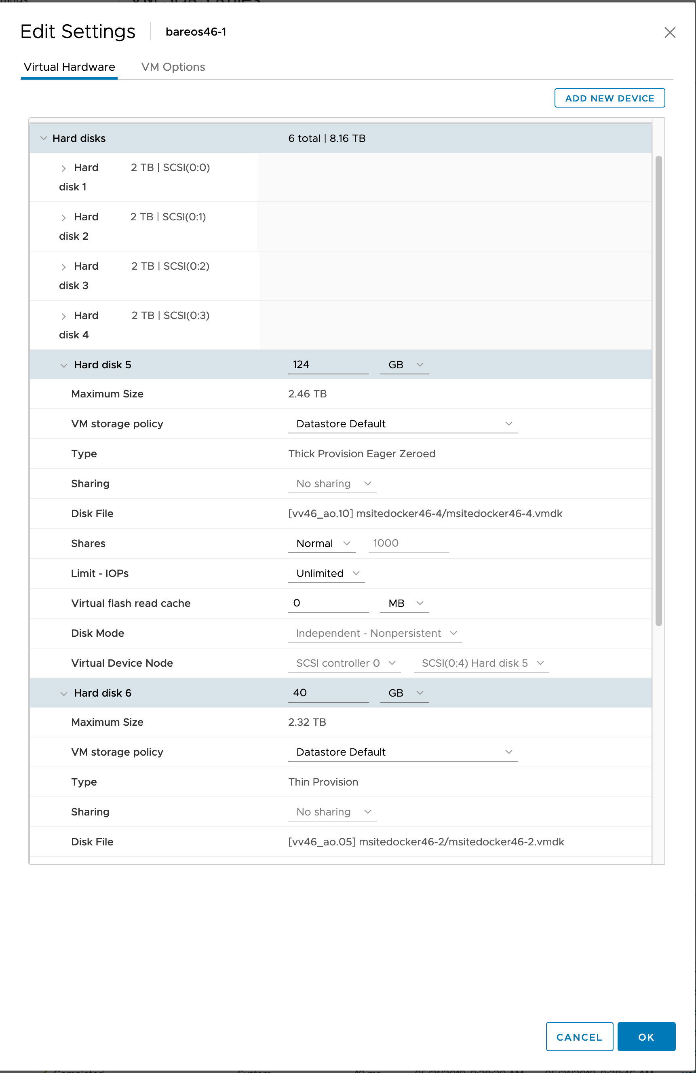Expand Hard disk 3 details
The height and width of the screenshot is (1073, 696).
[x=63, y=267]
